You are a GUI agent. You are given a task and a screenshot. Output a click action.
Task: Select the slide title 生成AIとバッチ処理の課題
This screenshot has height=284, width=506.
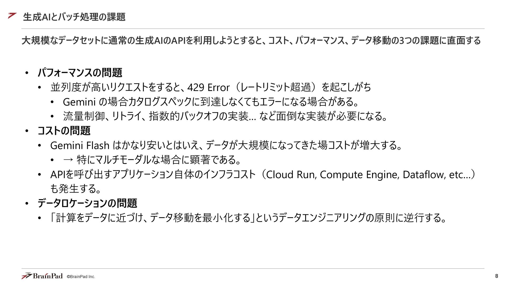coord(74,17)
